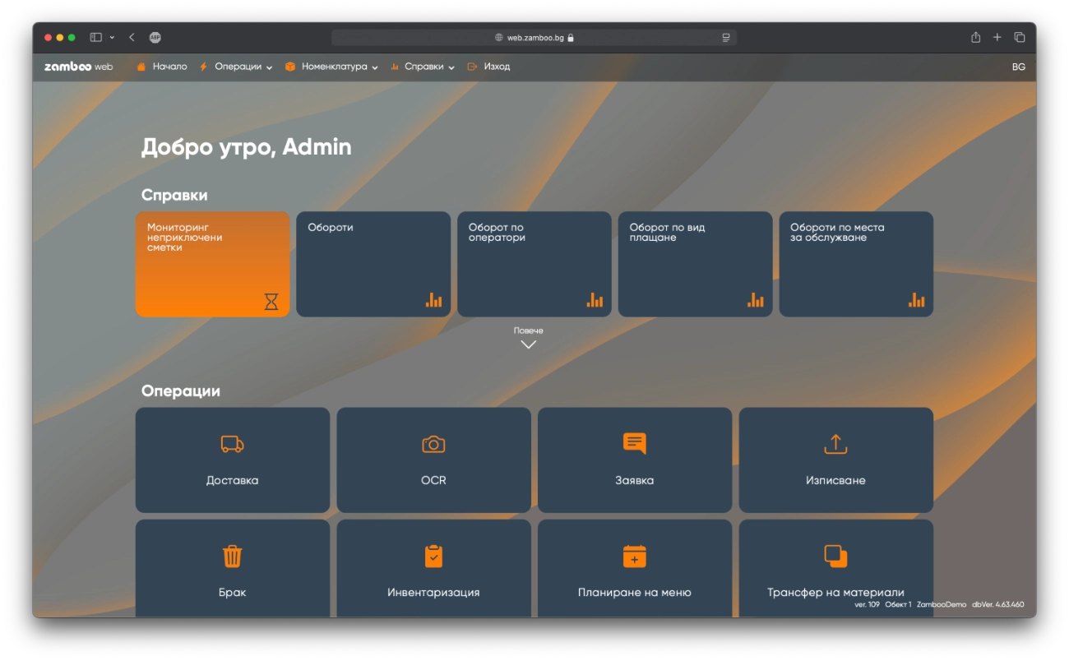The width and height of the screenshot is (1069, 661).
Task: Open Инвентаризация via the clipboard icon
Action: pos(433,557)
